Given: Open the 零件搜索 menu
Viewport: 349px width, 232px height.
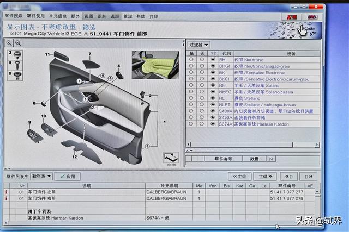Looking at the screenshot, I should pos(13,16).
